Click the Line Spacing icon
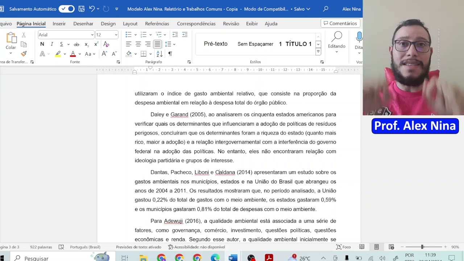This screenshot has height=261, width=464. tap(168, 44)
